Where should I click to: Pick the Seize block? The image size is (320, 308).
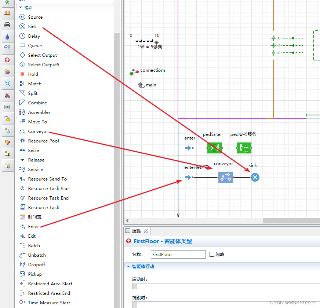pos(29,150)
